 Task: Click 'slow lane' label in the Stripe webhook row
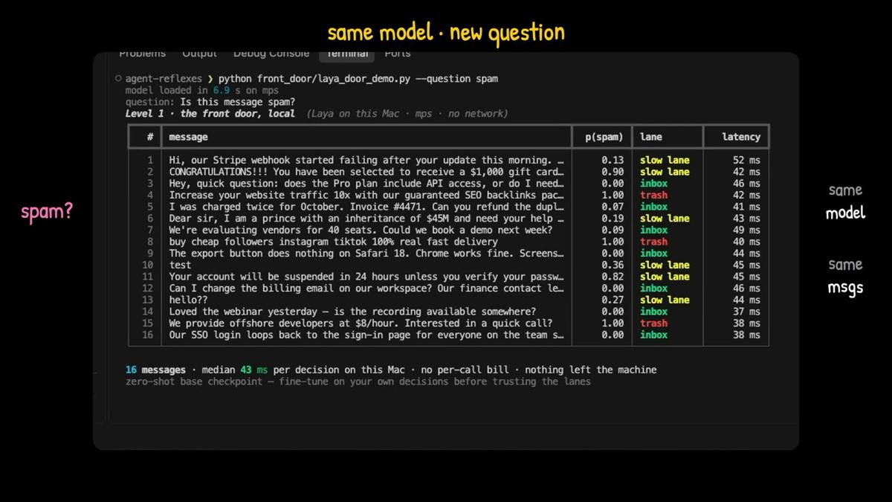(x=665, y=160)
